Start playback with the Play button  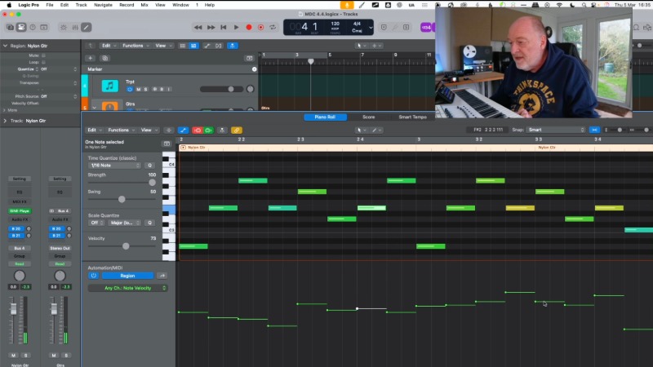[236, 28]
